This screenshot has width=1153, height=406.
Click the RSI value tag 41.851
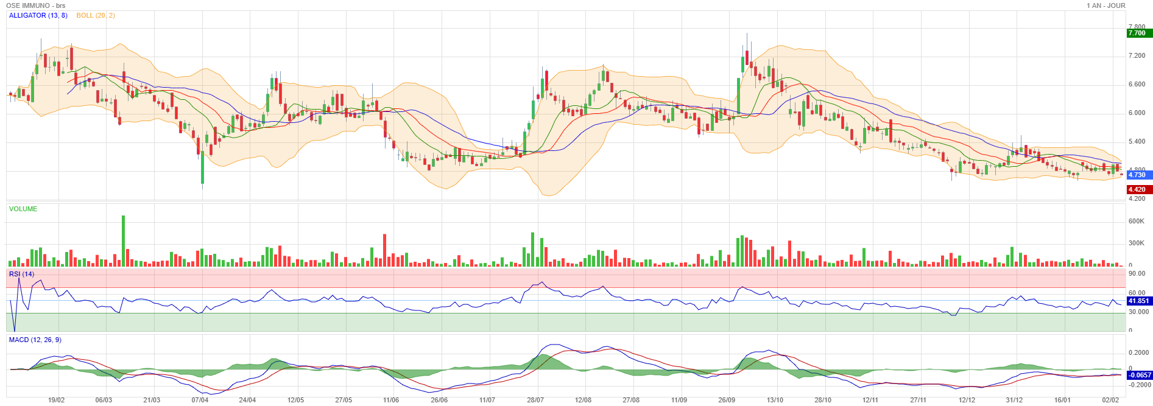(x=1138, y=301)
